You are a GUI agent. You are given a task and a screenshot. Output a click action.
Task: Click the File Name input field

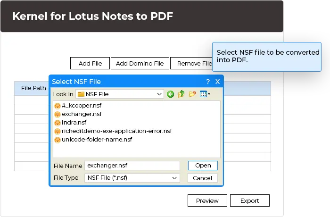[132, 166]
